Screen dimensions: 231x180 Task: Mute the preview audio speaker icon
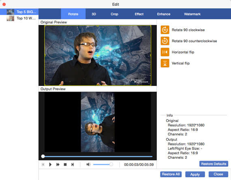pyautogui.click(x=88, y=164)
